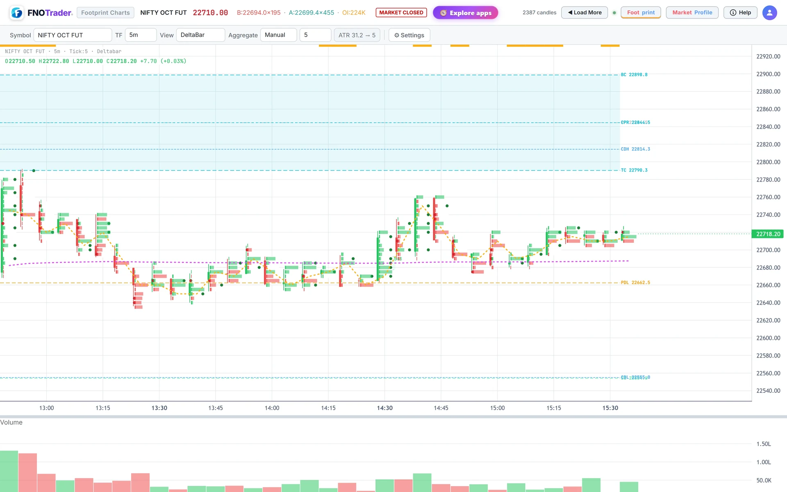The width and height of the screenshot is (787, 492).
Task: Open the TF 5m timeframe dropdown
Action: 141,35
